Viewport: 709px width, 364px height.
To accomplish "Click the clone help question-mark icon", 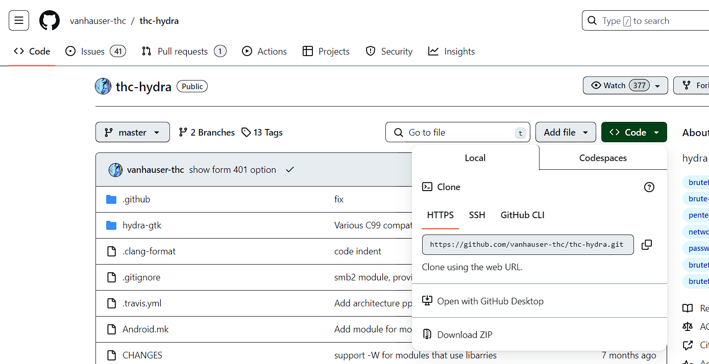I will [x=649, y=187].
